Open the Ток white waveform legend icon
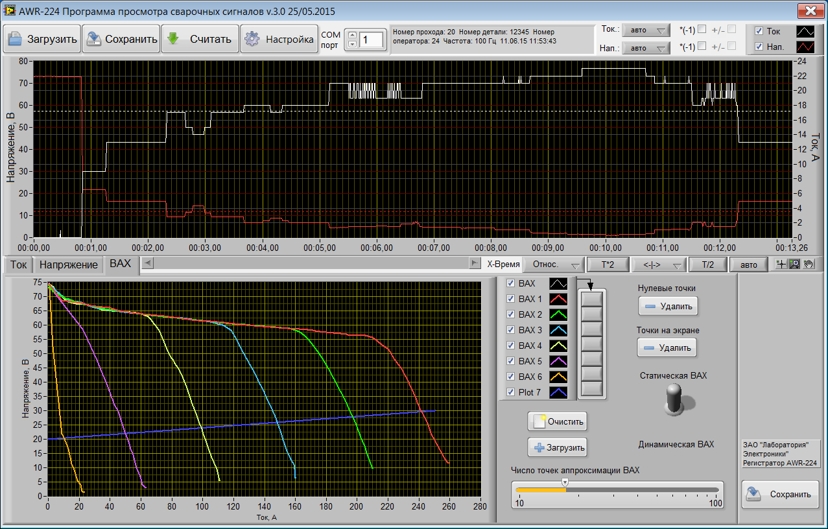828x529 pixels. (806, 31)
